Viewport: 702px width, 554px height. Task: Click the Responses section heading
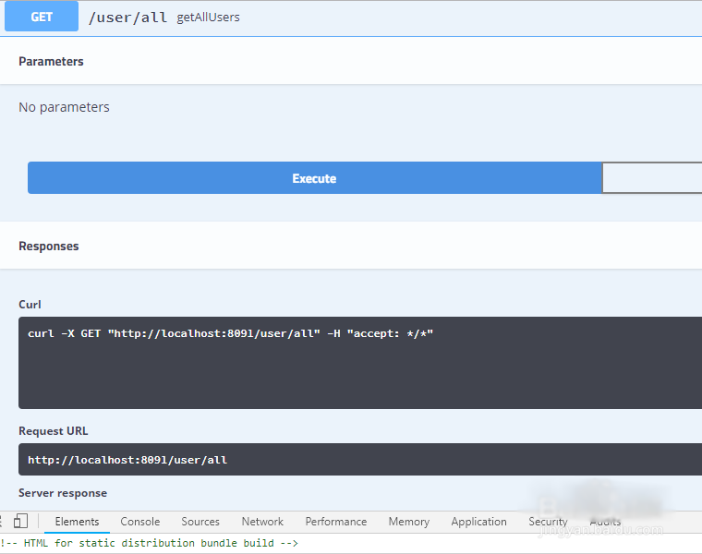(x=49, y=246)
